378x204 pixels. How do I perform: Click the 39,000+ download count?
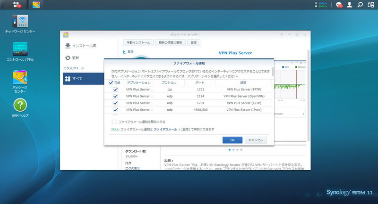132,156
